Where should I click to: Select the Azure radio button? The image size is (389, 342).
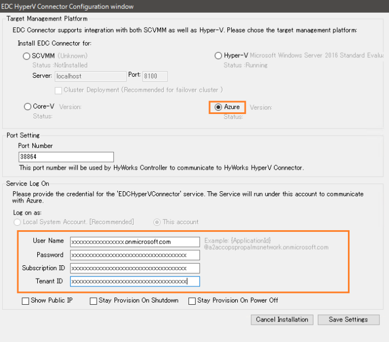218,107
